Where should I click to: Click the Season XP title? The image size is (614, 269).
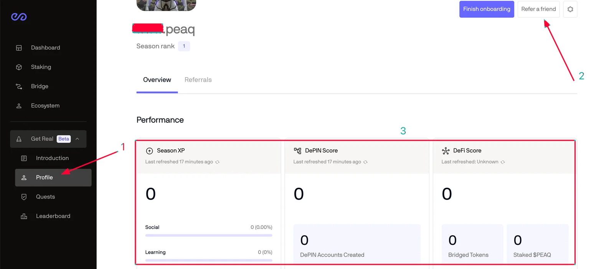pos(171,151)
